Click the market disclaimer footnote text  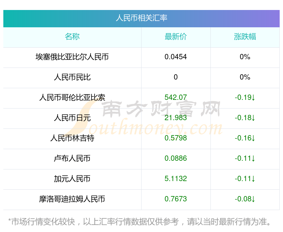[141, 221]
